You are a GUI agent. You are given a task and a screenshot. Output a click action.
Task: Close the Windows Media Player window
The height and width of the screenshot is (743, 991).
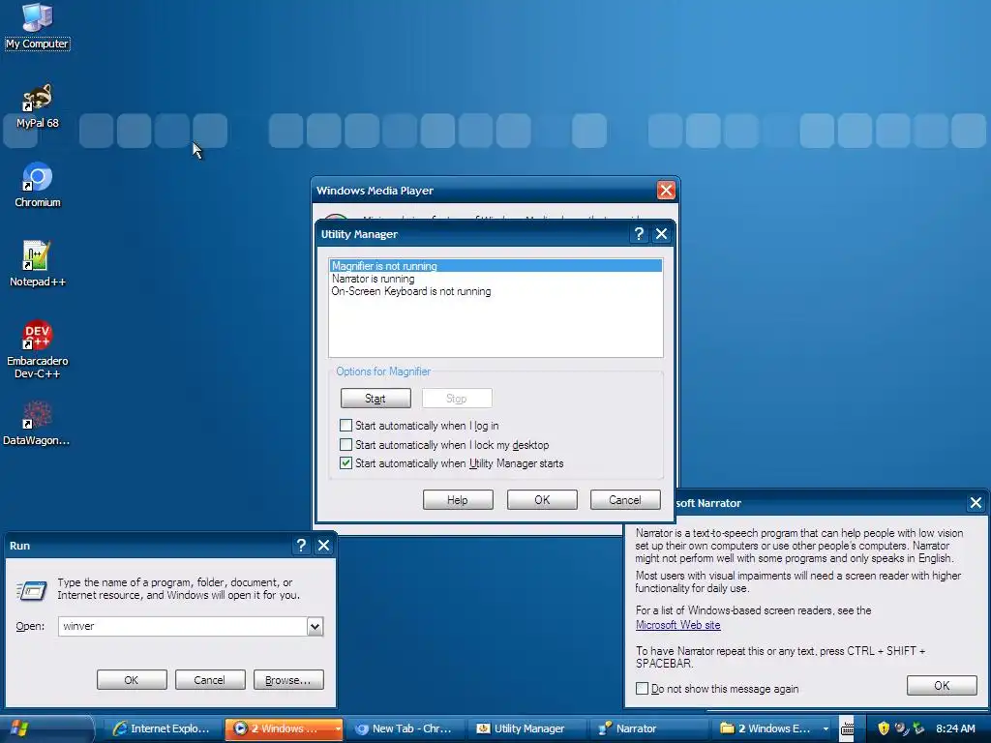[666, 191]
